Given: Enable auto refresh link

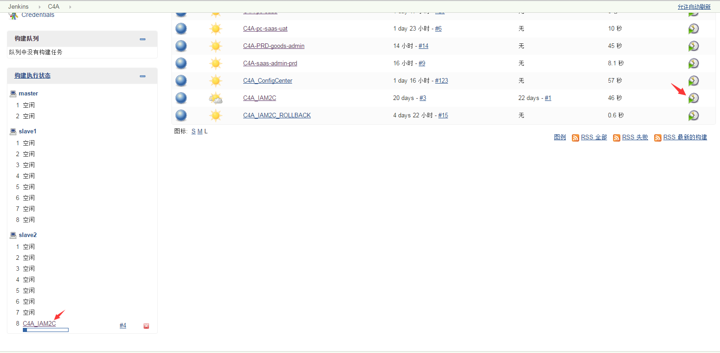Looking at the screenshot, I should tap(694, 7).
